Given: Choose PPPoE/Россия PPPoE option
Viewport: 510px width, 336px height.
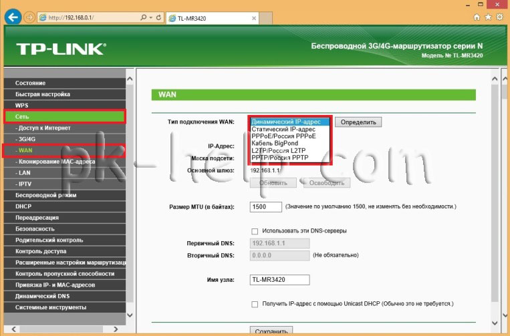Looking at the screenshot, I should tap(290, 136).
